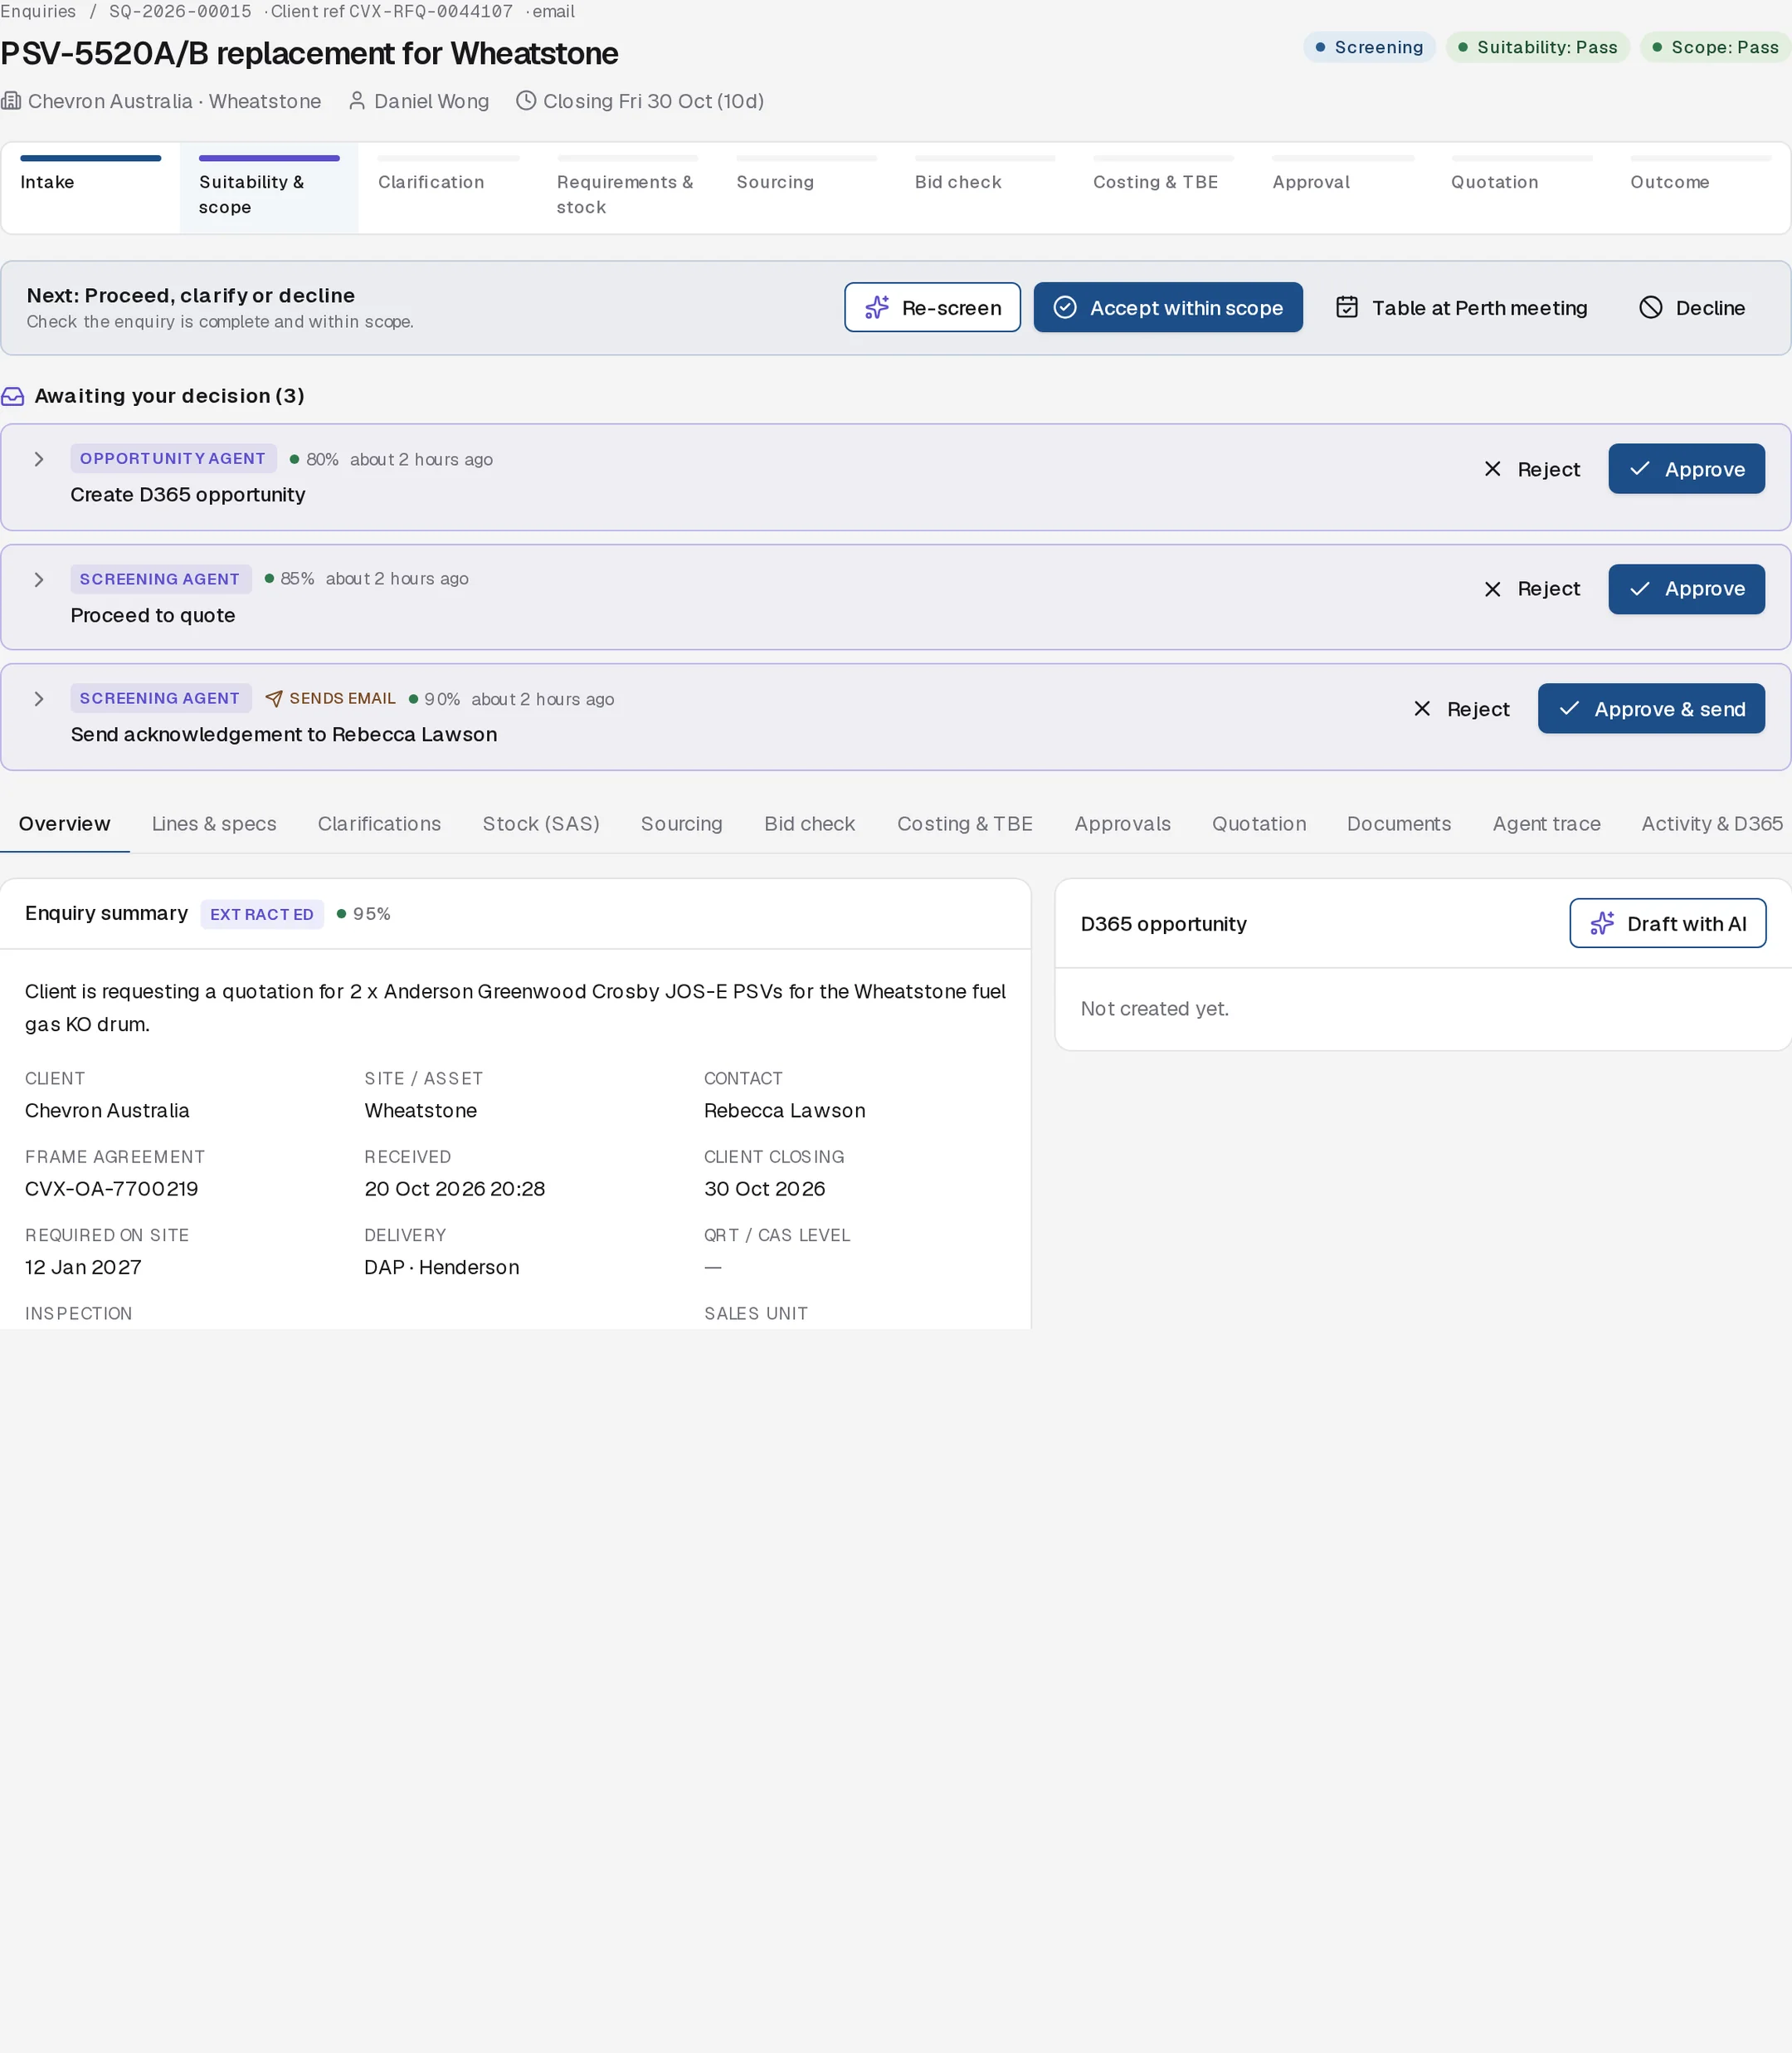The height and width of the screenshot is (2053, 1792).
Task: Switch to the Clarifications tab
Action: coord(379,824)
